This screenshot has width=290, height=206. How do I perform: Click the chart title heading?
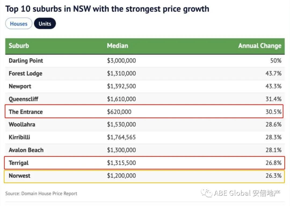click(x=107, y=9)
